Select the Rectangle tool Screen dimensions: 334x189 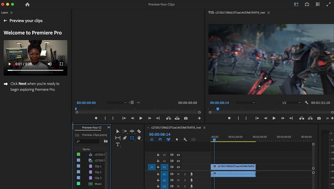(132, 138)
